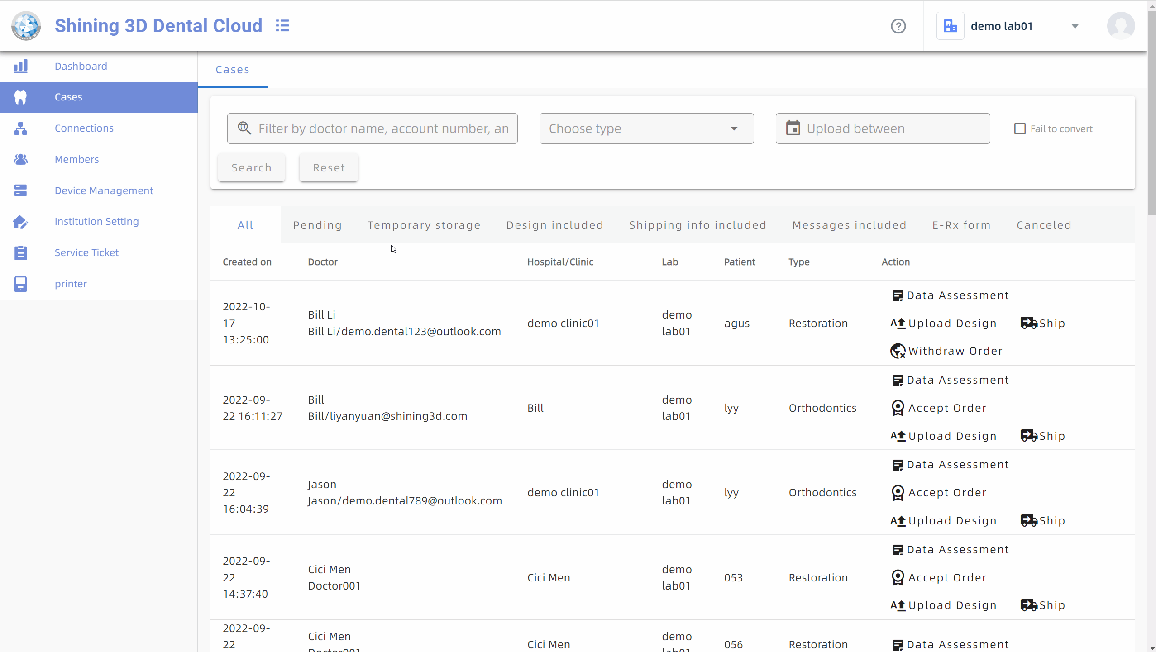Expand the Choose type dropdown
The image size is (1156, 652).
tap(646, 129)
